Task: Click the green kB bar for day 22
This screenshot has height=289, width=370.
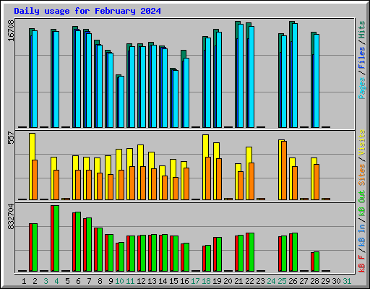Action: click(x=251, y=252)
